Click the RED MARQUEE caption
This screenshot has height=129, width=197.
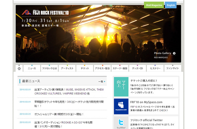[x=161, y=57]
